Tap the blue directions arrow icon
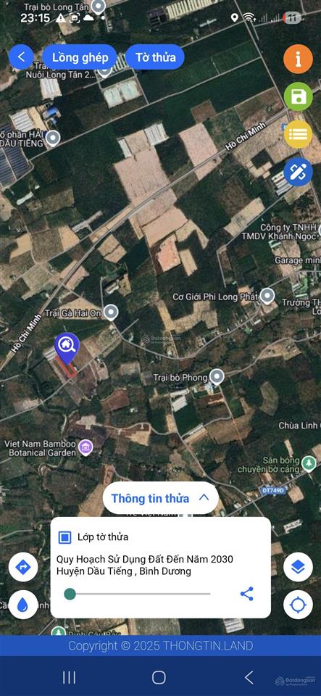Image resolution: width=321 pixels, height=696 pixels. [22, 567]
